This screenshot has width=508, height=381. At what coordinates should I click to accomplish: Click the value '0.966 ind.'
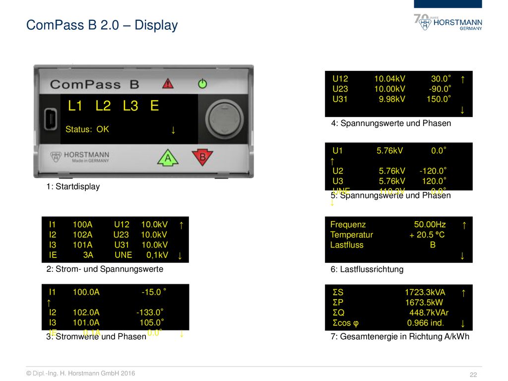[x=426, y=323]
